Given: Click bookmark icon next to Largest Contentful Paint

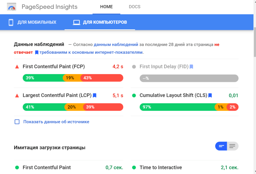Looking at the screenshot, I should [94, 95].
